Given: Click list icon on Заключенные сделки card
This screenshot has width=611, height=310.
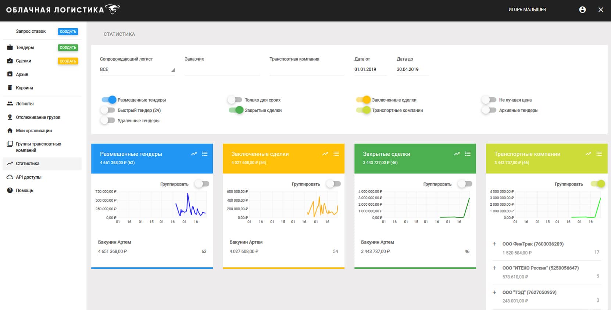Looking at the screenshot, I should coord(336,154).
